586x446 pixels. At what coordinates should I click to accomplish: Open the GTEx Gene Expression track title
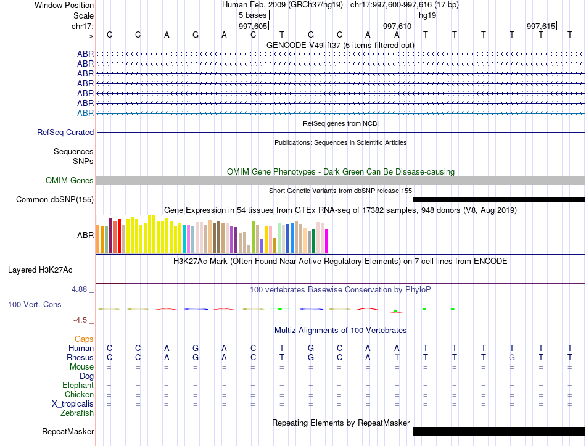pyautogui.click(x=340, y=210)
